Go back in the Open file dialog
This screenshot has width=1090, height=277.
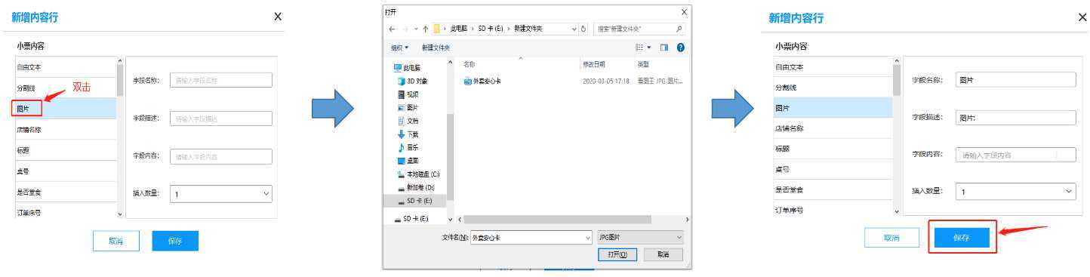(x=392, y=29)
